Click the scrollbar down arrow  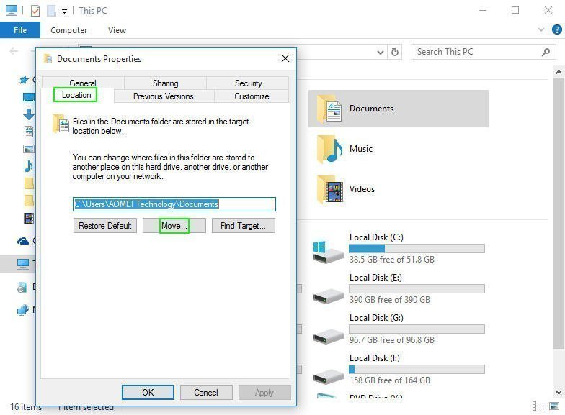tap(559, 393)
